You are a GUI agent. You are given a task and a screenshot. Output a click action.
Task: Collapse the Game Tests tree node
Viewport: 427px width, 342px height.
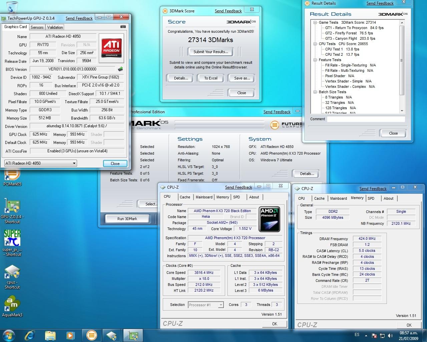coord(315,22)
